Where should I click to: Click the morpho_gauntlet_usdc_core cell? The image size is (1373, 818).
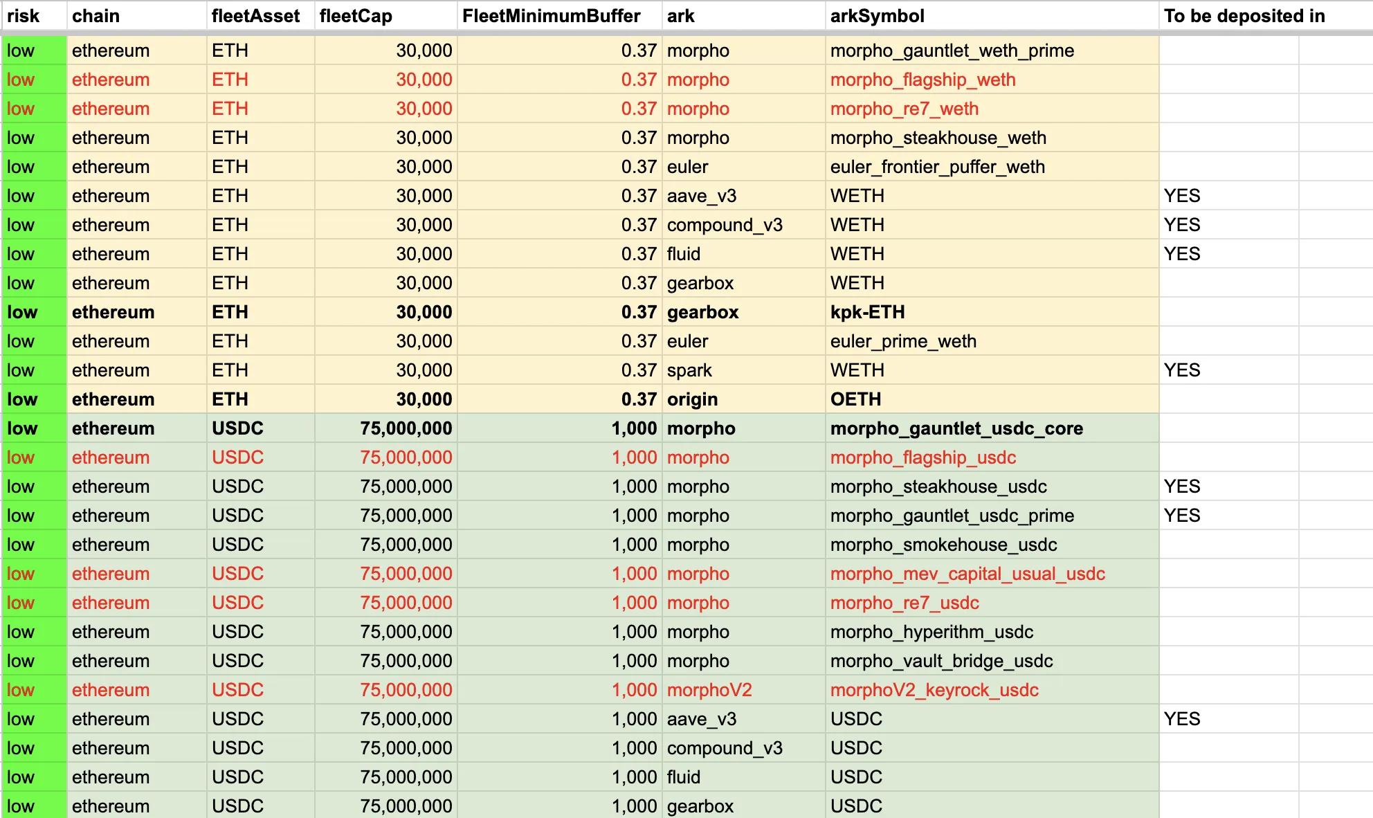[x=956, y=428]
